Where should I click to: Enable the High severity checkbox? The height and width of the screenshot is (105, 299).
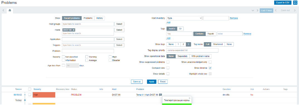click(110, 57)
